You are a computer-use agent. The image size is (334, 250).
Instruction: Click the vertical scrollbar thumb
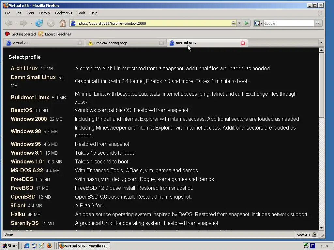321,85
